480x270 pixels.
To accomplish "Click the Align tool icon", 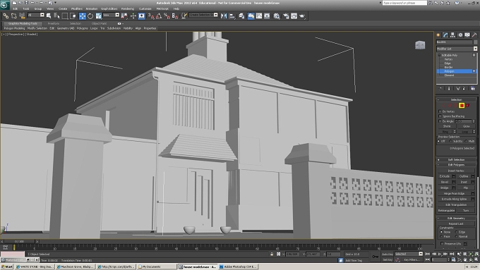I will click(x=232, y=16).
